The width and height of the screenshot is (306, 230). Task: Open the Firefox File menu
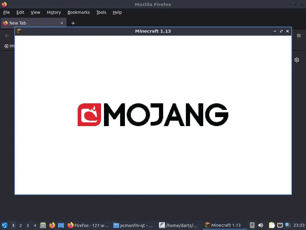[x=7, y=12]
